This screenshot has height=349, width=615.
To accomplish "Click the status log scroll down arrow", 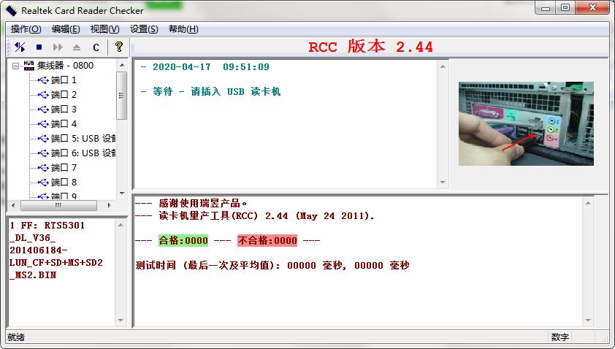I will coord(443,183).
